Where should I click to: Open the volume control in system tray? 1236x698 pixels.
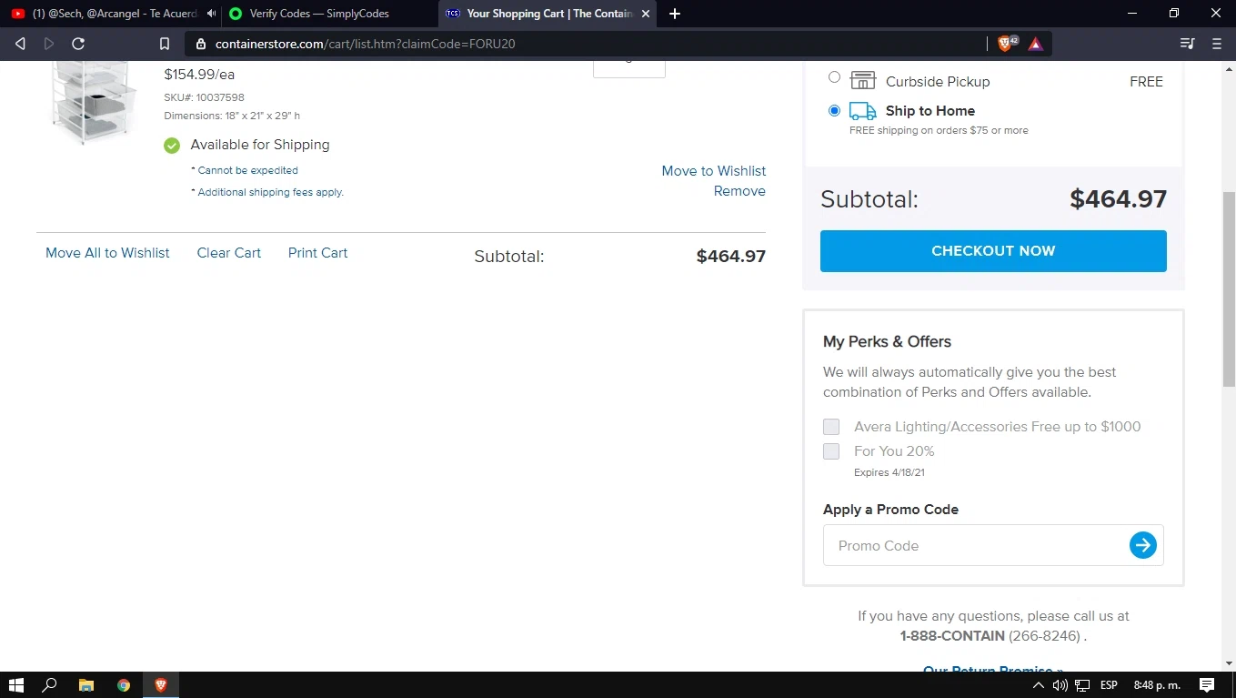[x=1060, y=685]
